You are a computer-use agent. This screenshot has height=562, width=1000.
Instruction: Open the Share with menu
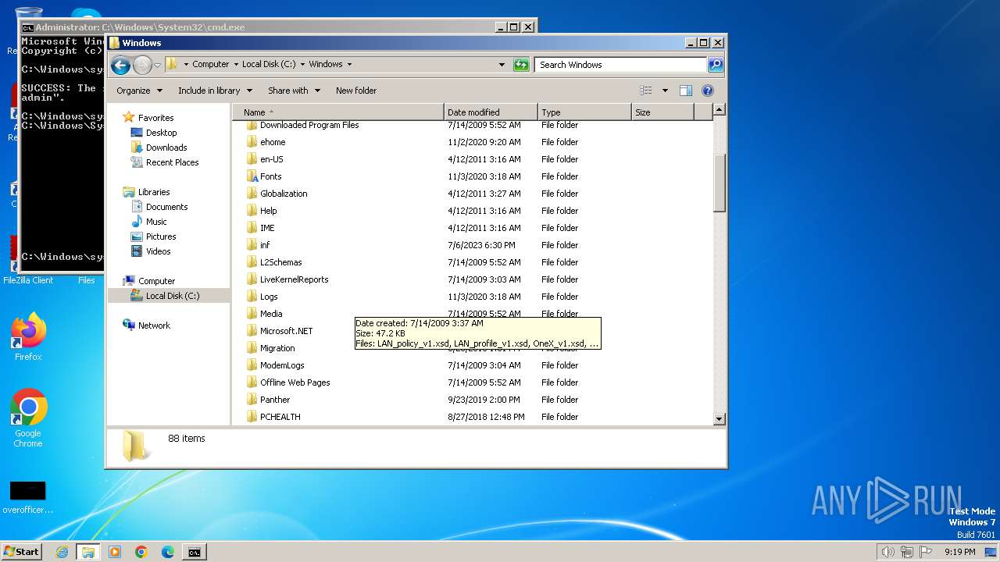pos(294,91)
